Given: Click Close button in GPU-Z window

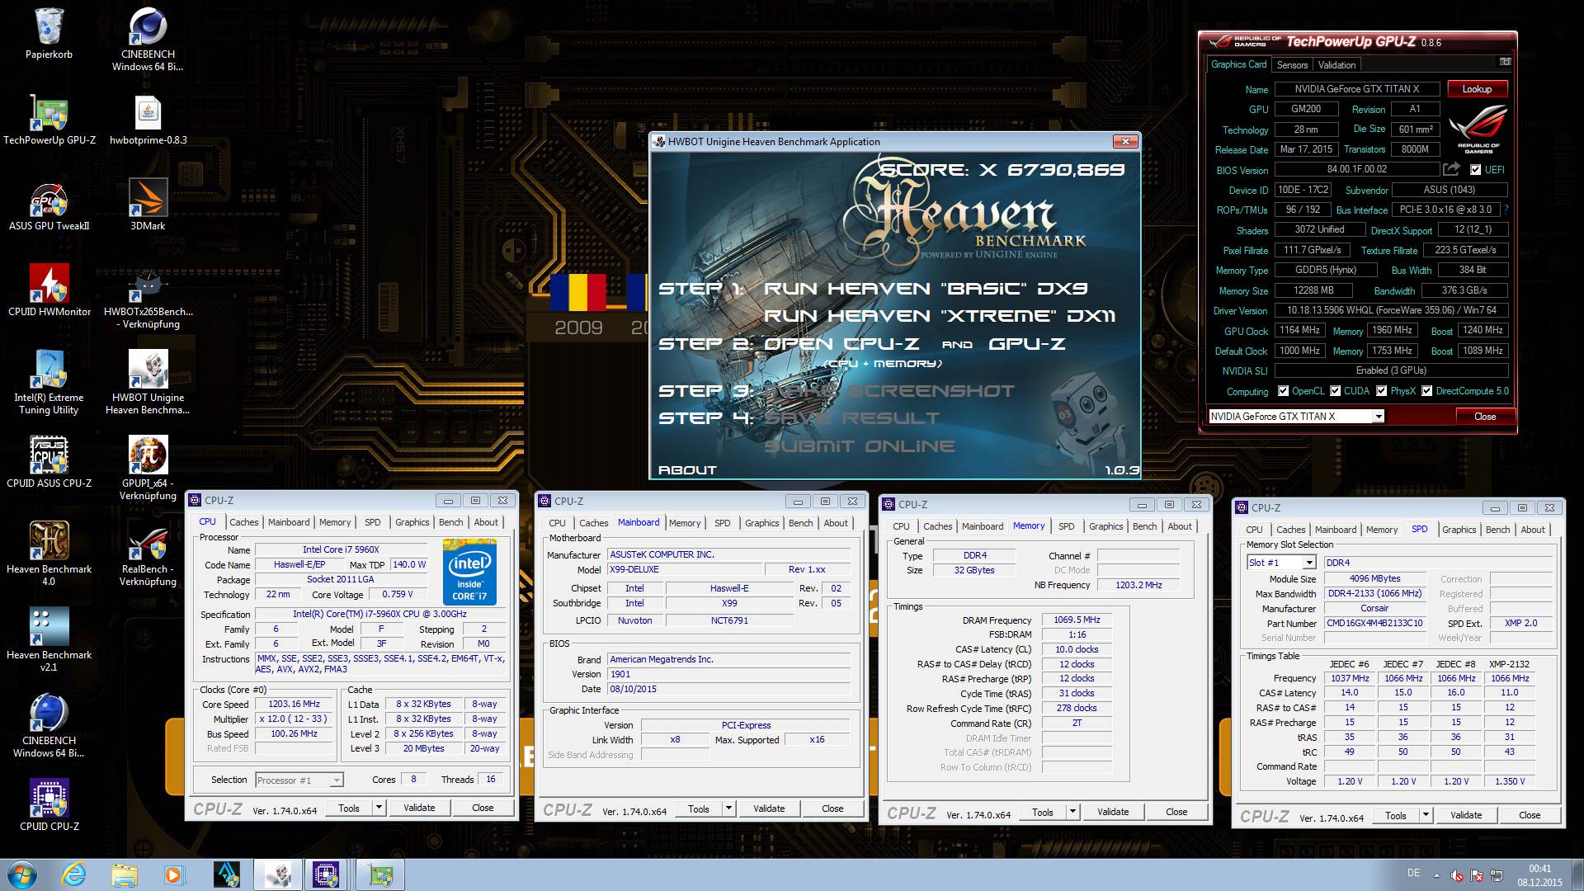Looking at the screenshot, I should click(1485, 417).
